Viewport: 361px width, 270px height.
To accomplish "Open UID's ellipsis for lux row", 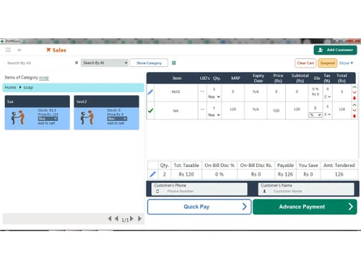I will coord(202,109).
